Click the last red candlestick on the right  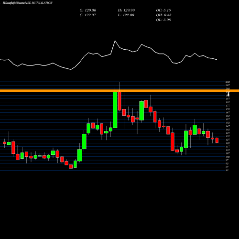[217, 141]
